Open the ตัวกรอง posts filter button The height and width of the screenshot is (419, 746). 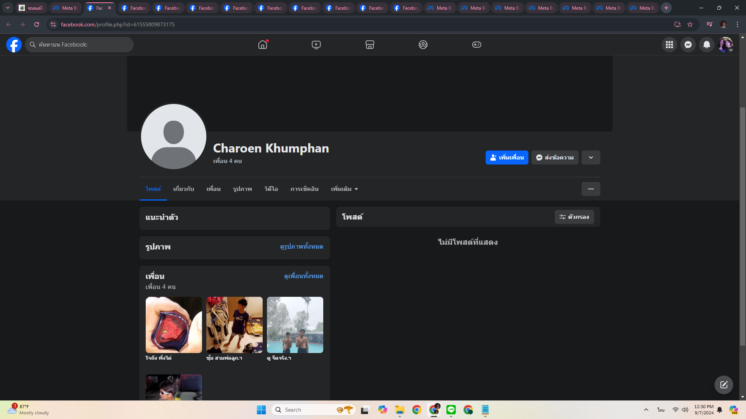click(x=574, y=217)
